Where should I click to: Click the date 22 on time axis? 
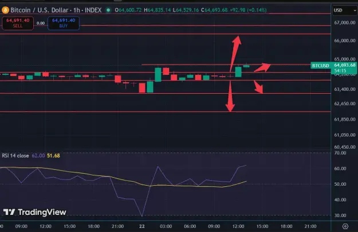click(x=142, y=226)
